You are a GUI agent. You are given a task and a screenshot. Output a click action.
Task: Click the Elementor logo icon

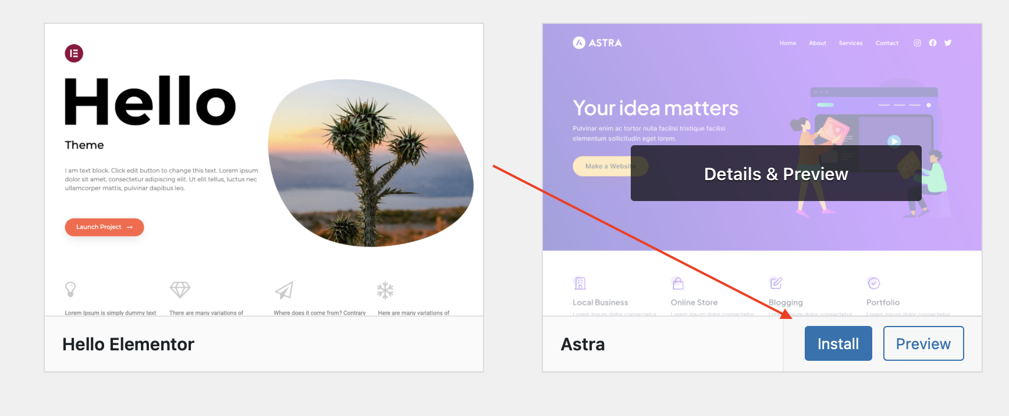(x=74, y=53)
